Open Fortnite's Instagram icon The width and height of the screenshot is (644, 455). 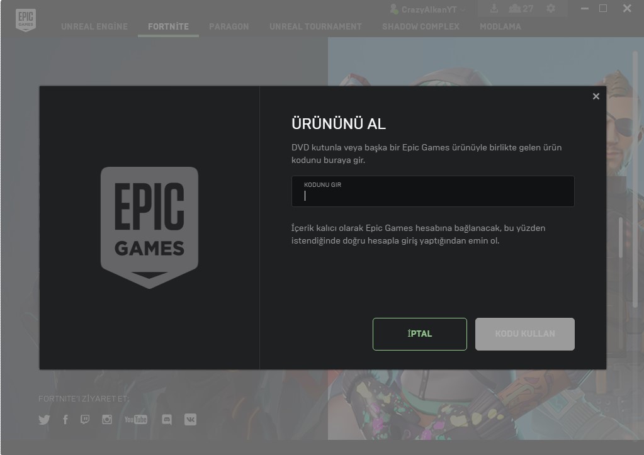coord(107,419)
